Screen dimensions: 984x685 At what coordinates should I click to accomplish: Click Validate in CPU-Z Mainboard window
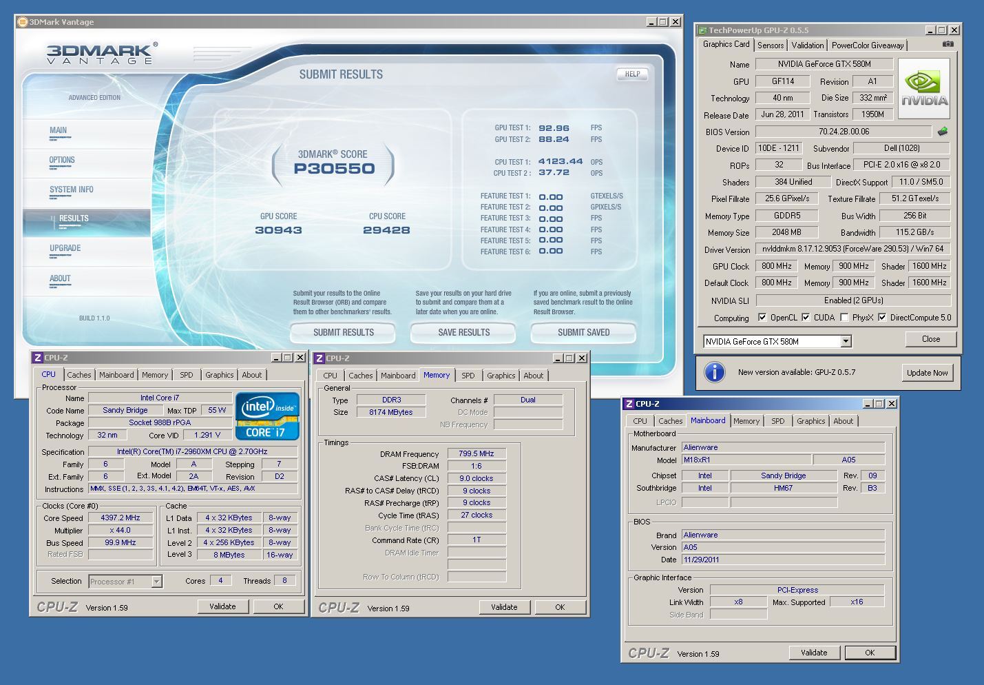point(814,653)
